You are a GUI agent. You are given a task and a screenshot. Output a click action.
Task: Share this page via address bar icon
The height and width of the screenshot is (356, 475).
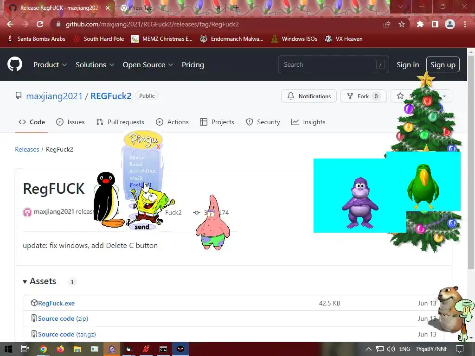click(x=387, y=24)
